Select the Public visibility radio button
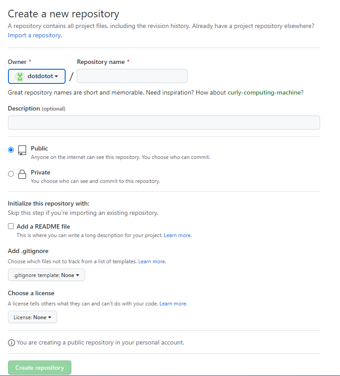 [11, 150]
